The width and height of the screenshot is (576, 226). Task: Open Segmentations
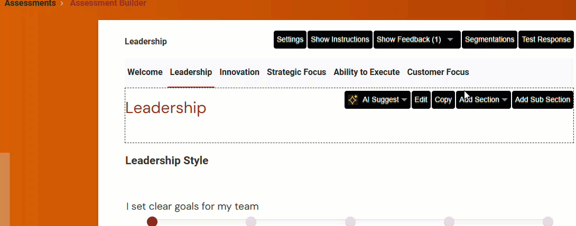click(x=489, y=40)
